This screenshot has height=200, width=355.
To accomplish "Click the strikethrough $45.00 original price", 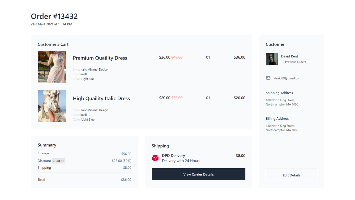I will 177,57.
